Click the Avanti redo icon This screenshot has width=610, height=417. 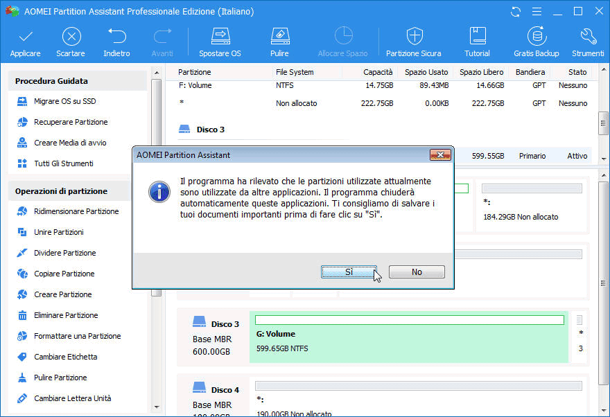(x=162, y=36)
